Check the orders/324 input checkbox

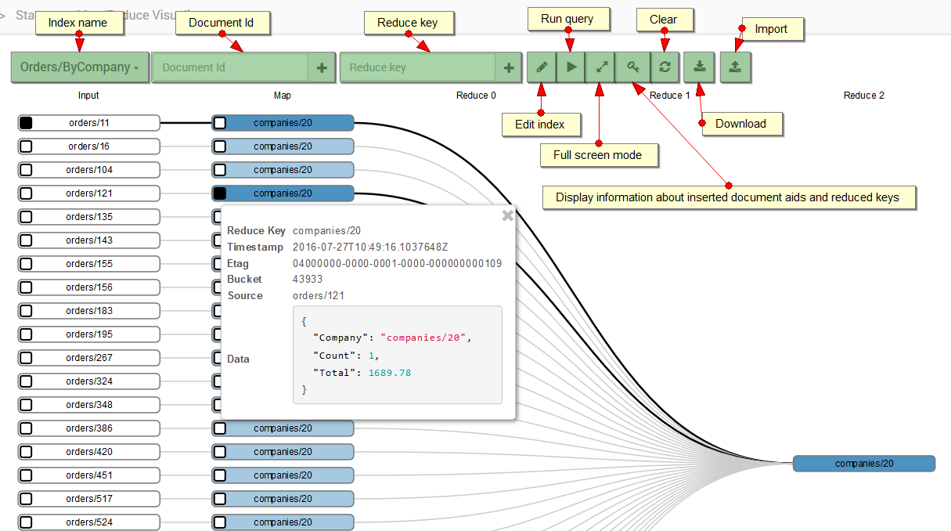(x=26, y=381)
